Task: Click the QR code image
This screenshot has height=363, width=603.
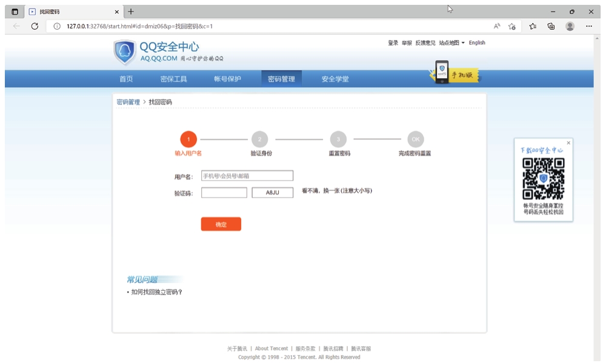Action: point(543,179)
